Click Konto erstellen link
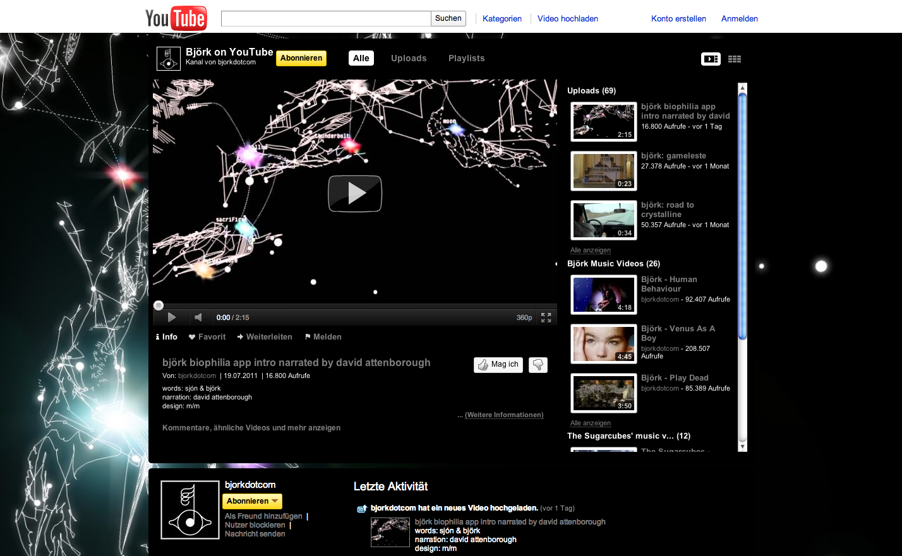The height and width of the screenshot is (556, 902). click(678, 18)
